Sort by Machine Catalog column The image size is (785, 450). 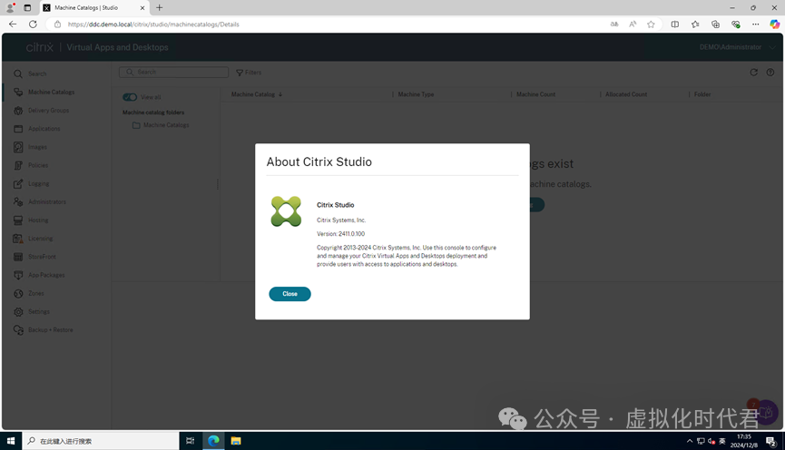click(256, 94)
